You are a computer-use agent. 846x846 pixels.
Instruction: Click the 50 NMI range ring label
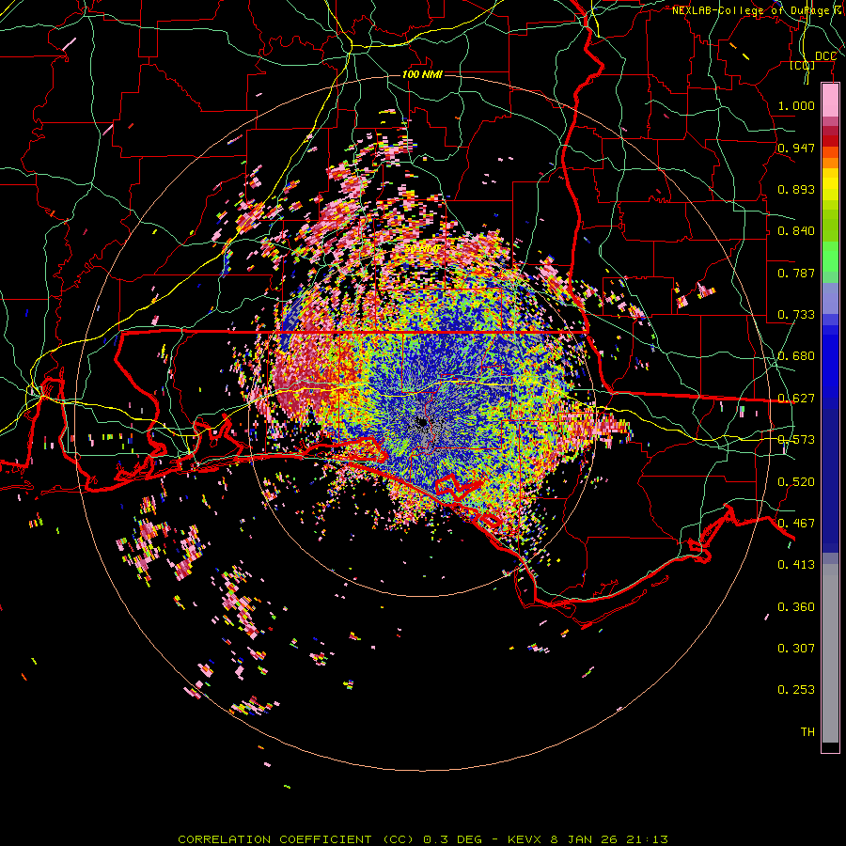[x=422, y=249]
